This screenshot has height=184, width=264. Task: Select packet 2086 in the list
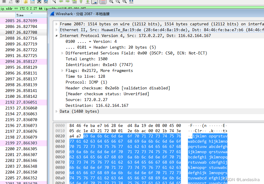tap(24, 26)
